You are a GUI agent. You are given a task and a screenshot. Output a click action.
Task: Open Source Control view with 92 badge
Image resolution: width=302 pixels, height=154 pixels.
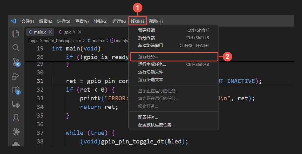16,62
